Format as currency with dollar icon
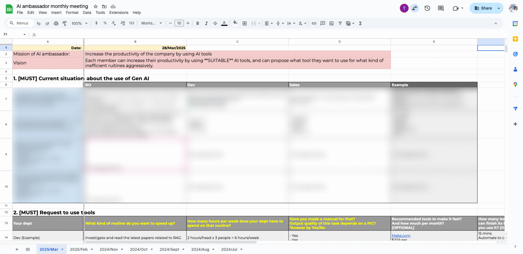The width and height of the screenshot is (523, 254). point(96,23)
